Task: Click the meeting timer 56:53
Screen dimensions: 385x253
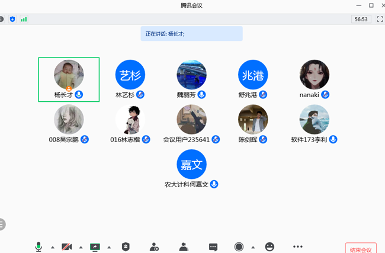Action: point(361,19)
